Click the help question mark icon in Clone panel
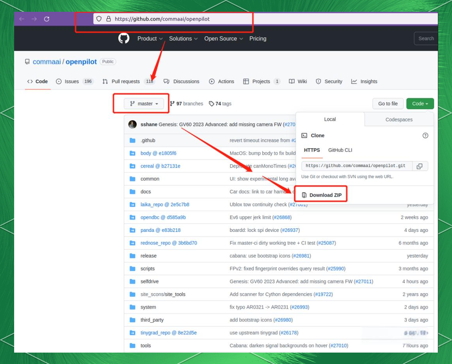 [425, 136]
